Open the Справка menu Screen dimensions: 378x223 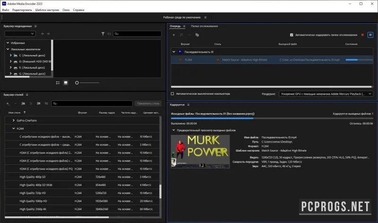click(x=78, y=10)
